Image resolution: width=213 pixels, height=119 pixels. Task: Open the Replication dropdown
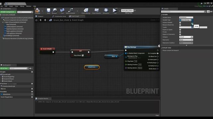pyautogui.click(x=186, y=40)
